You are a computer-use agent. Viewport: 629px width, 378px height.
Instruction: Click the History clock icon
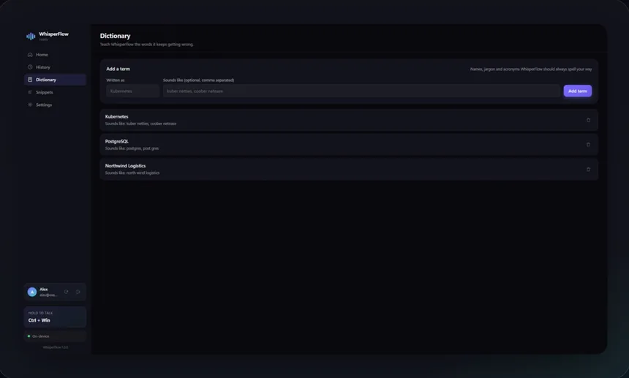point(30,67)
